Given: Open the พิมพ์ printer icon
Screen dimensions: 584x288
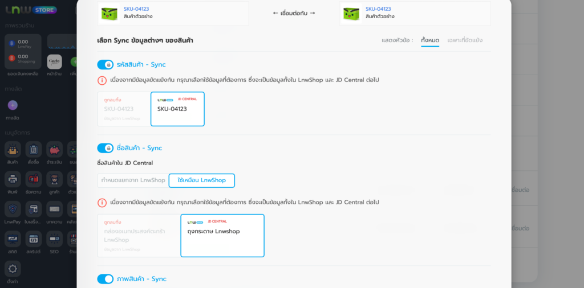Looking at the screenshot, I should click(x=13, y=179).
